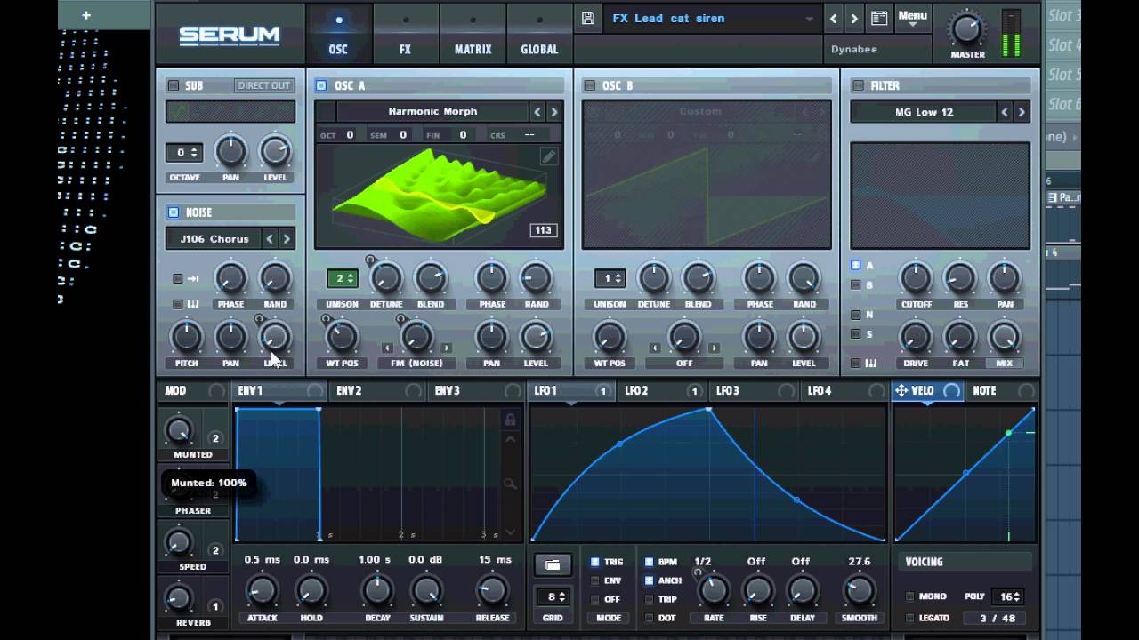Toggle the SUB oscillator on
Screen dimensions: 1139x640
click(174, 85)
